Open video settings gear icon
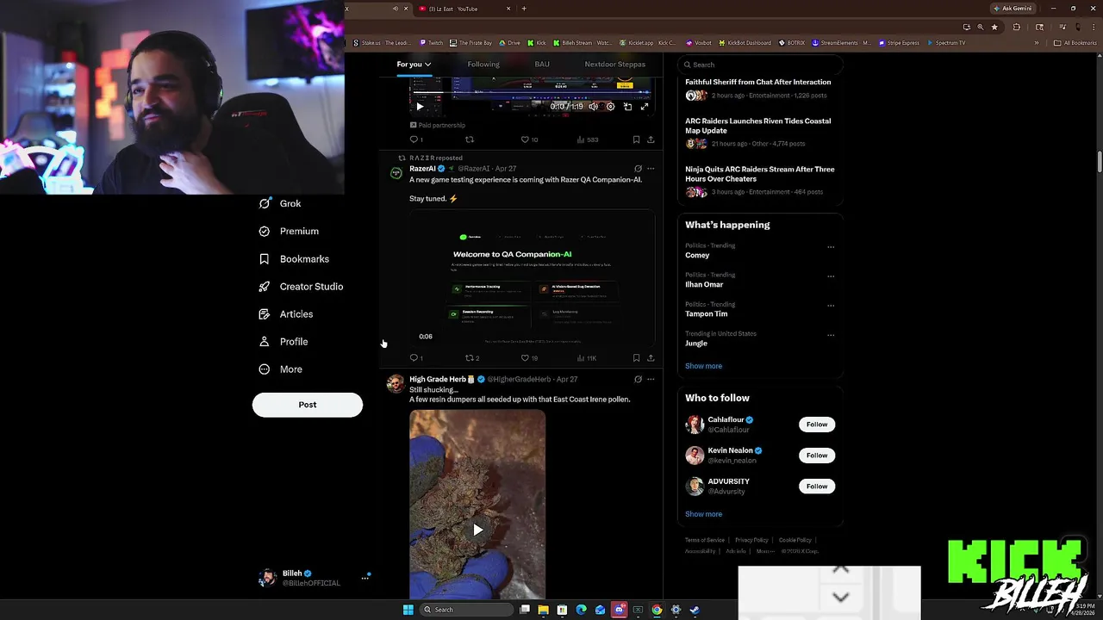This screenshot has height=620, width=1103. (x=610, y=107)
